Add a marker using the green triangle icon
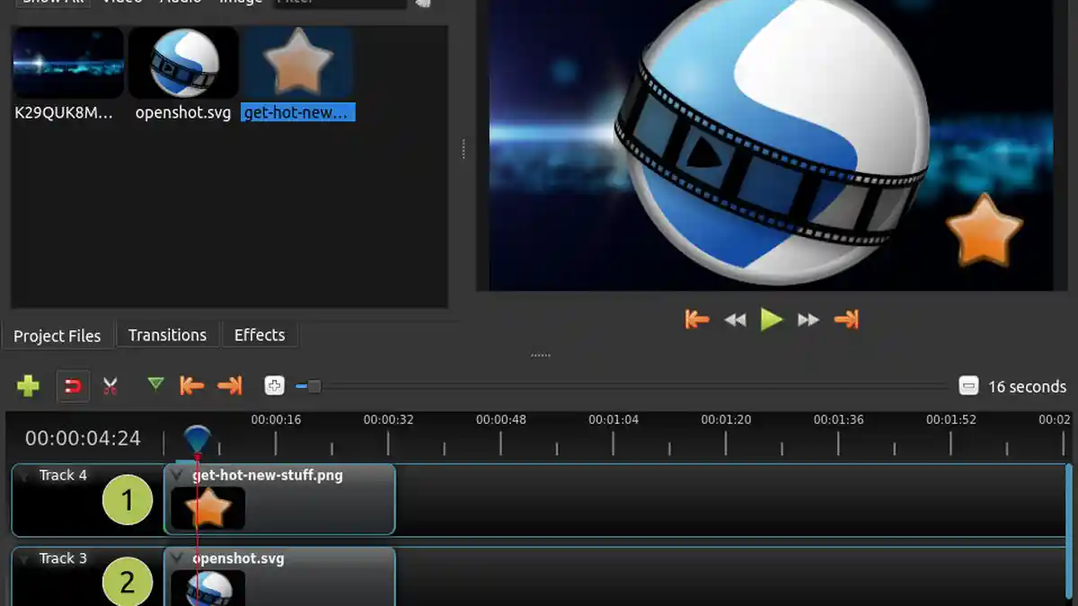The width and height of the screenshot is (1078, 606). pyautogui.click(x=155, y=386)
